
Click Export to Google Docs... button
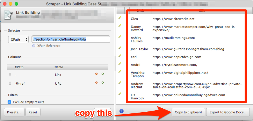228,112
